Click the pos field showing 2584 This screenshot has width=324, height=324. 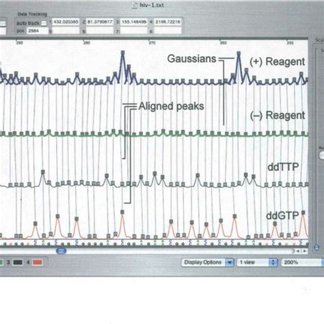coord(38,31)
